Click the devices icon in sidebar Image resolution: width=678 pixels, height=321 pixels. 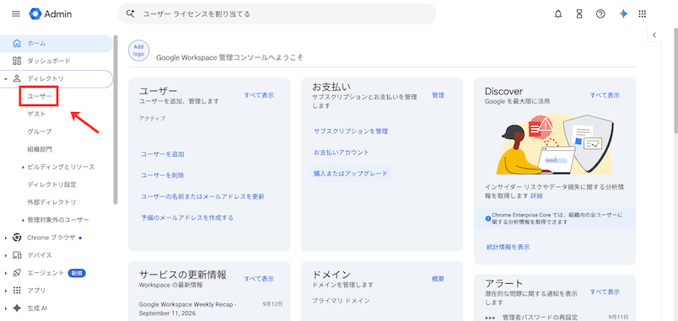point(17,255)
